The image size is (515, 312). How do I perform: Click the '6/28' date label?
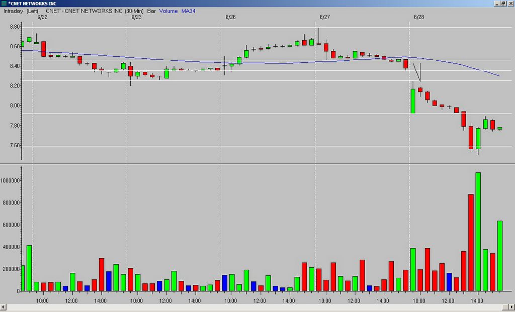[419, 17]
